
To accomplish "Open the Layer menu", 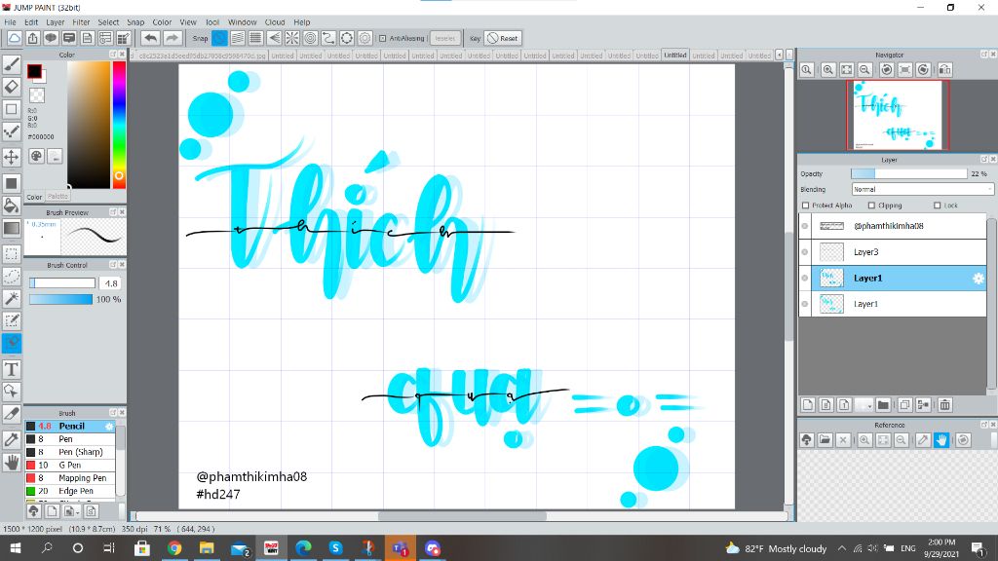I will [x=56, y=22].
